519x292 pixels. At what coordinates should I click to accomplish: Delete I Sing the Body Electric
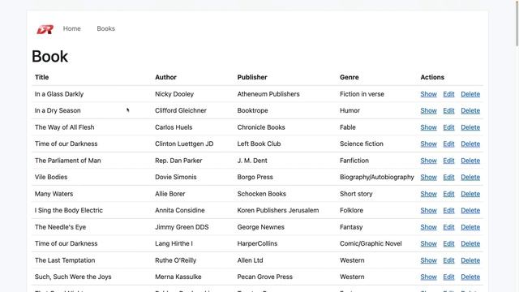tap(470, 210)
